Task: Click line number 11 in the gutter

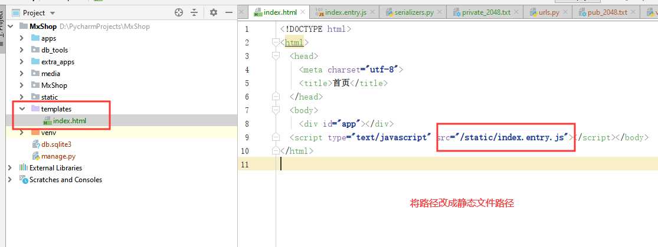Action: (245, 164)
